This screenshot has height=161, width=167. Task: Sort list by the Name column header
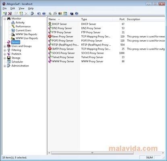coord(64,19)
